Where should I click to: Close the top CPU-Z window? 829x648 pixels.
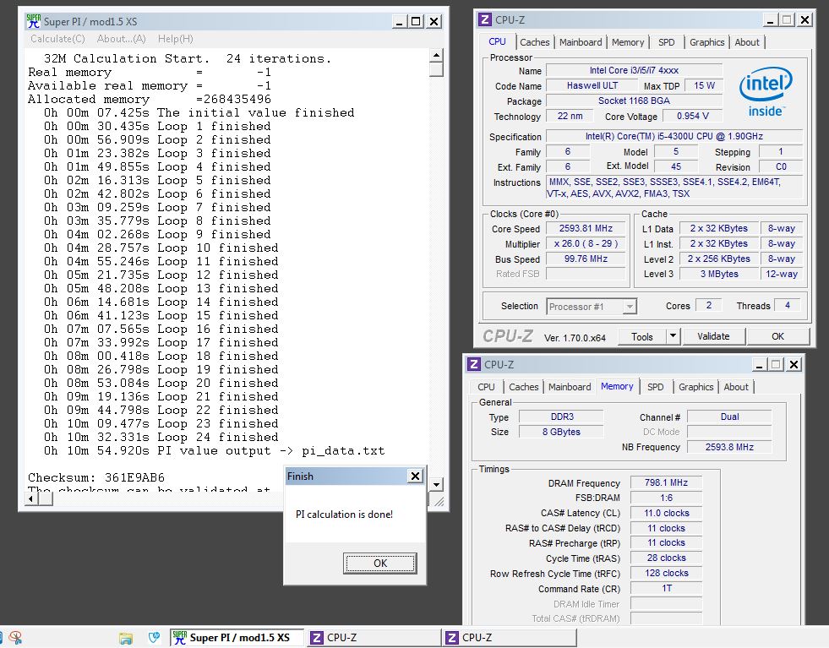pos(804,20)
